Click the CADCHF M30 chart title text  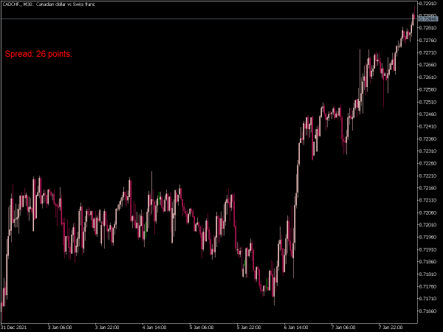pyautogui.click(x=49, y=4)
